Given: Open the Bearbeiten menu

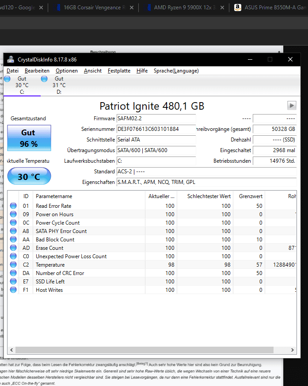Looking at the screenshot, I should 37,71.
